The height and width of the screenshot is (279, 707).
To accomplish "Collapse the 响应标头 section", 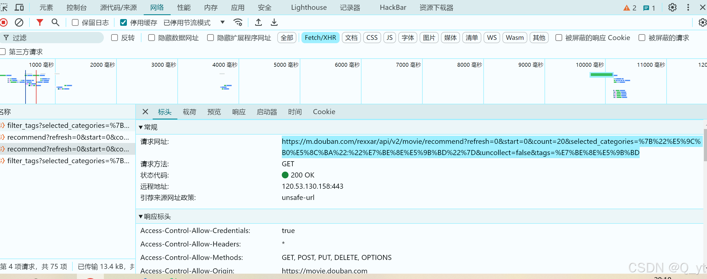I will (x=141, y=216).
